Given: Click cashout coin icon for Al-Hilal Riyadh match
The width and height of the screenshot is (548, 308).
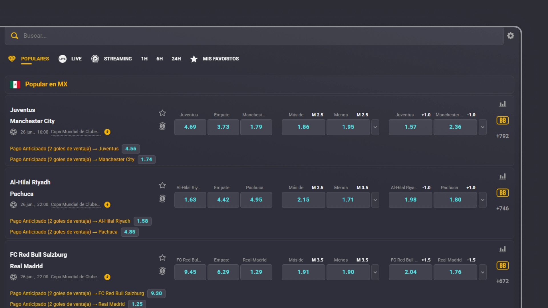Looking at the screenshot, I should tap(162, 198).
